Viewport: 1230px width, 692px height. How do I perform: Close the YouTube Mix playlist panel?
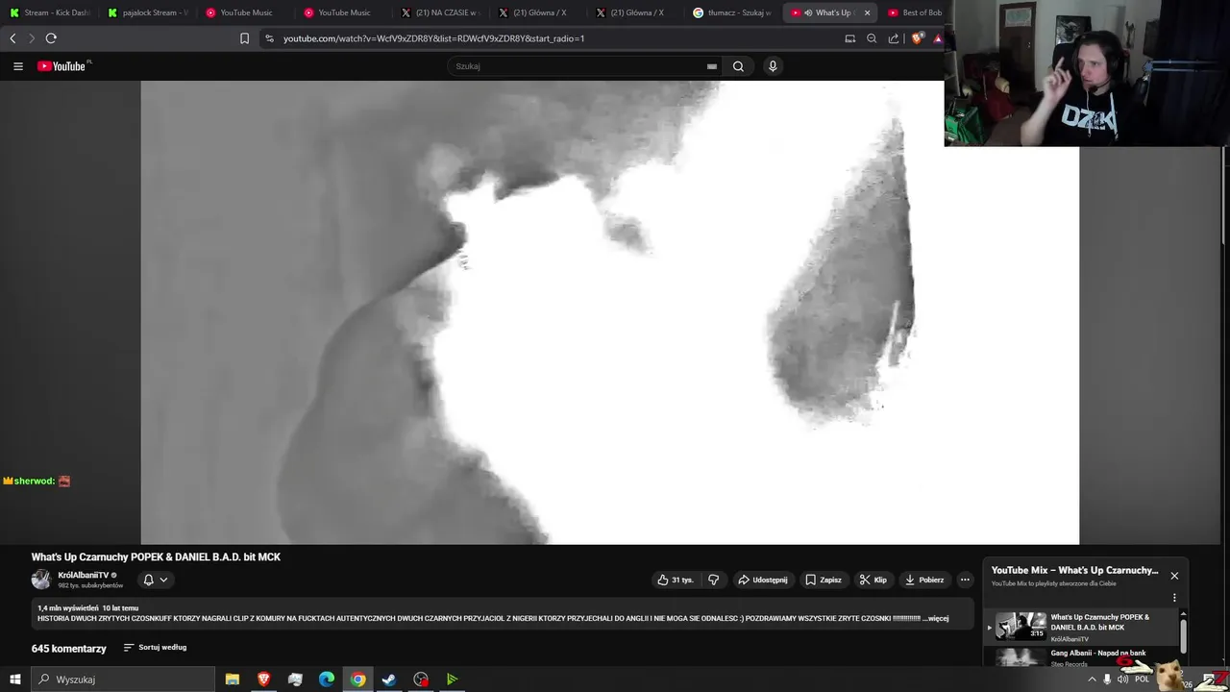click(1174, 576)
